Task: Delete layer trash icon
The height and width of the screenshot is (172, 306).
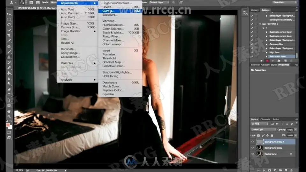Action: (292, 170)
